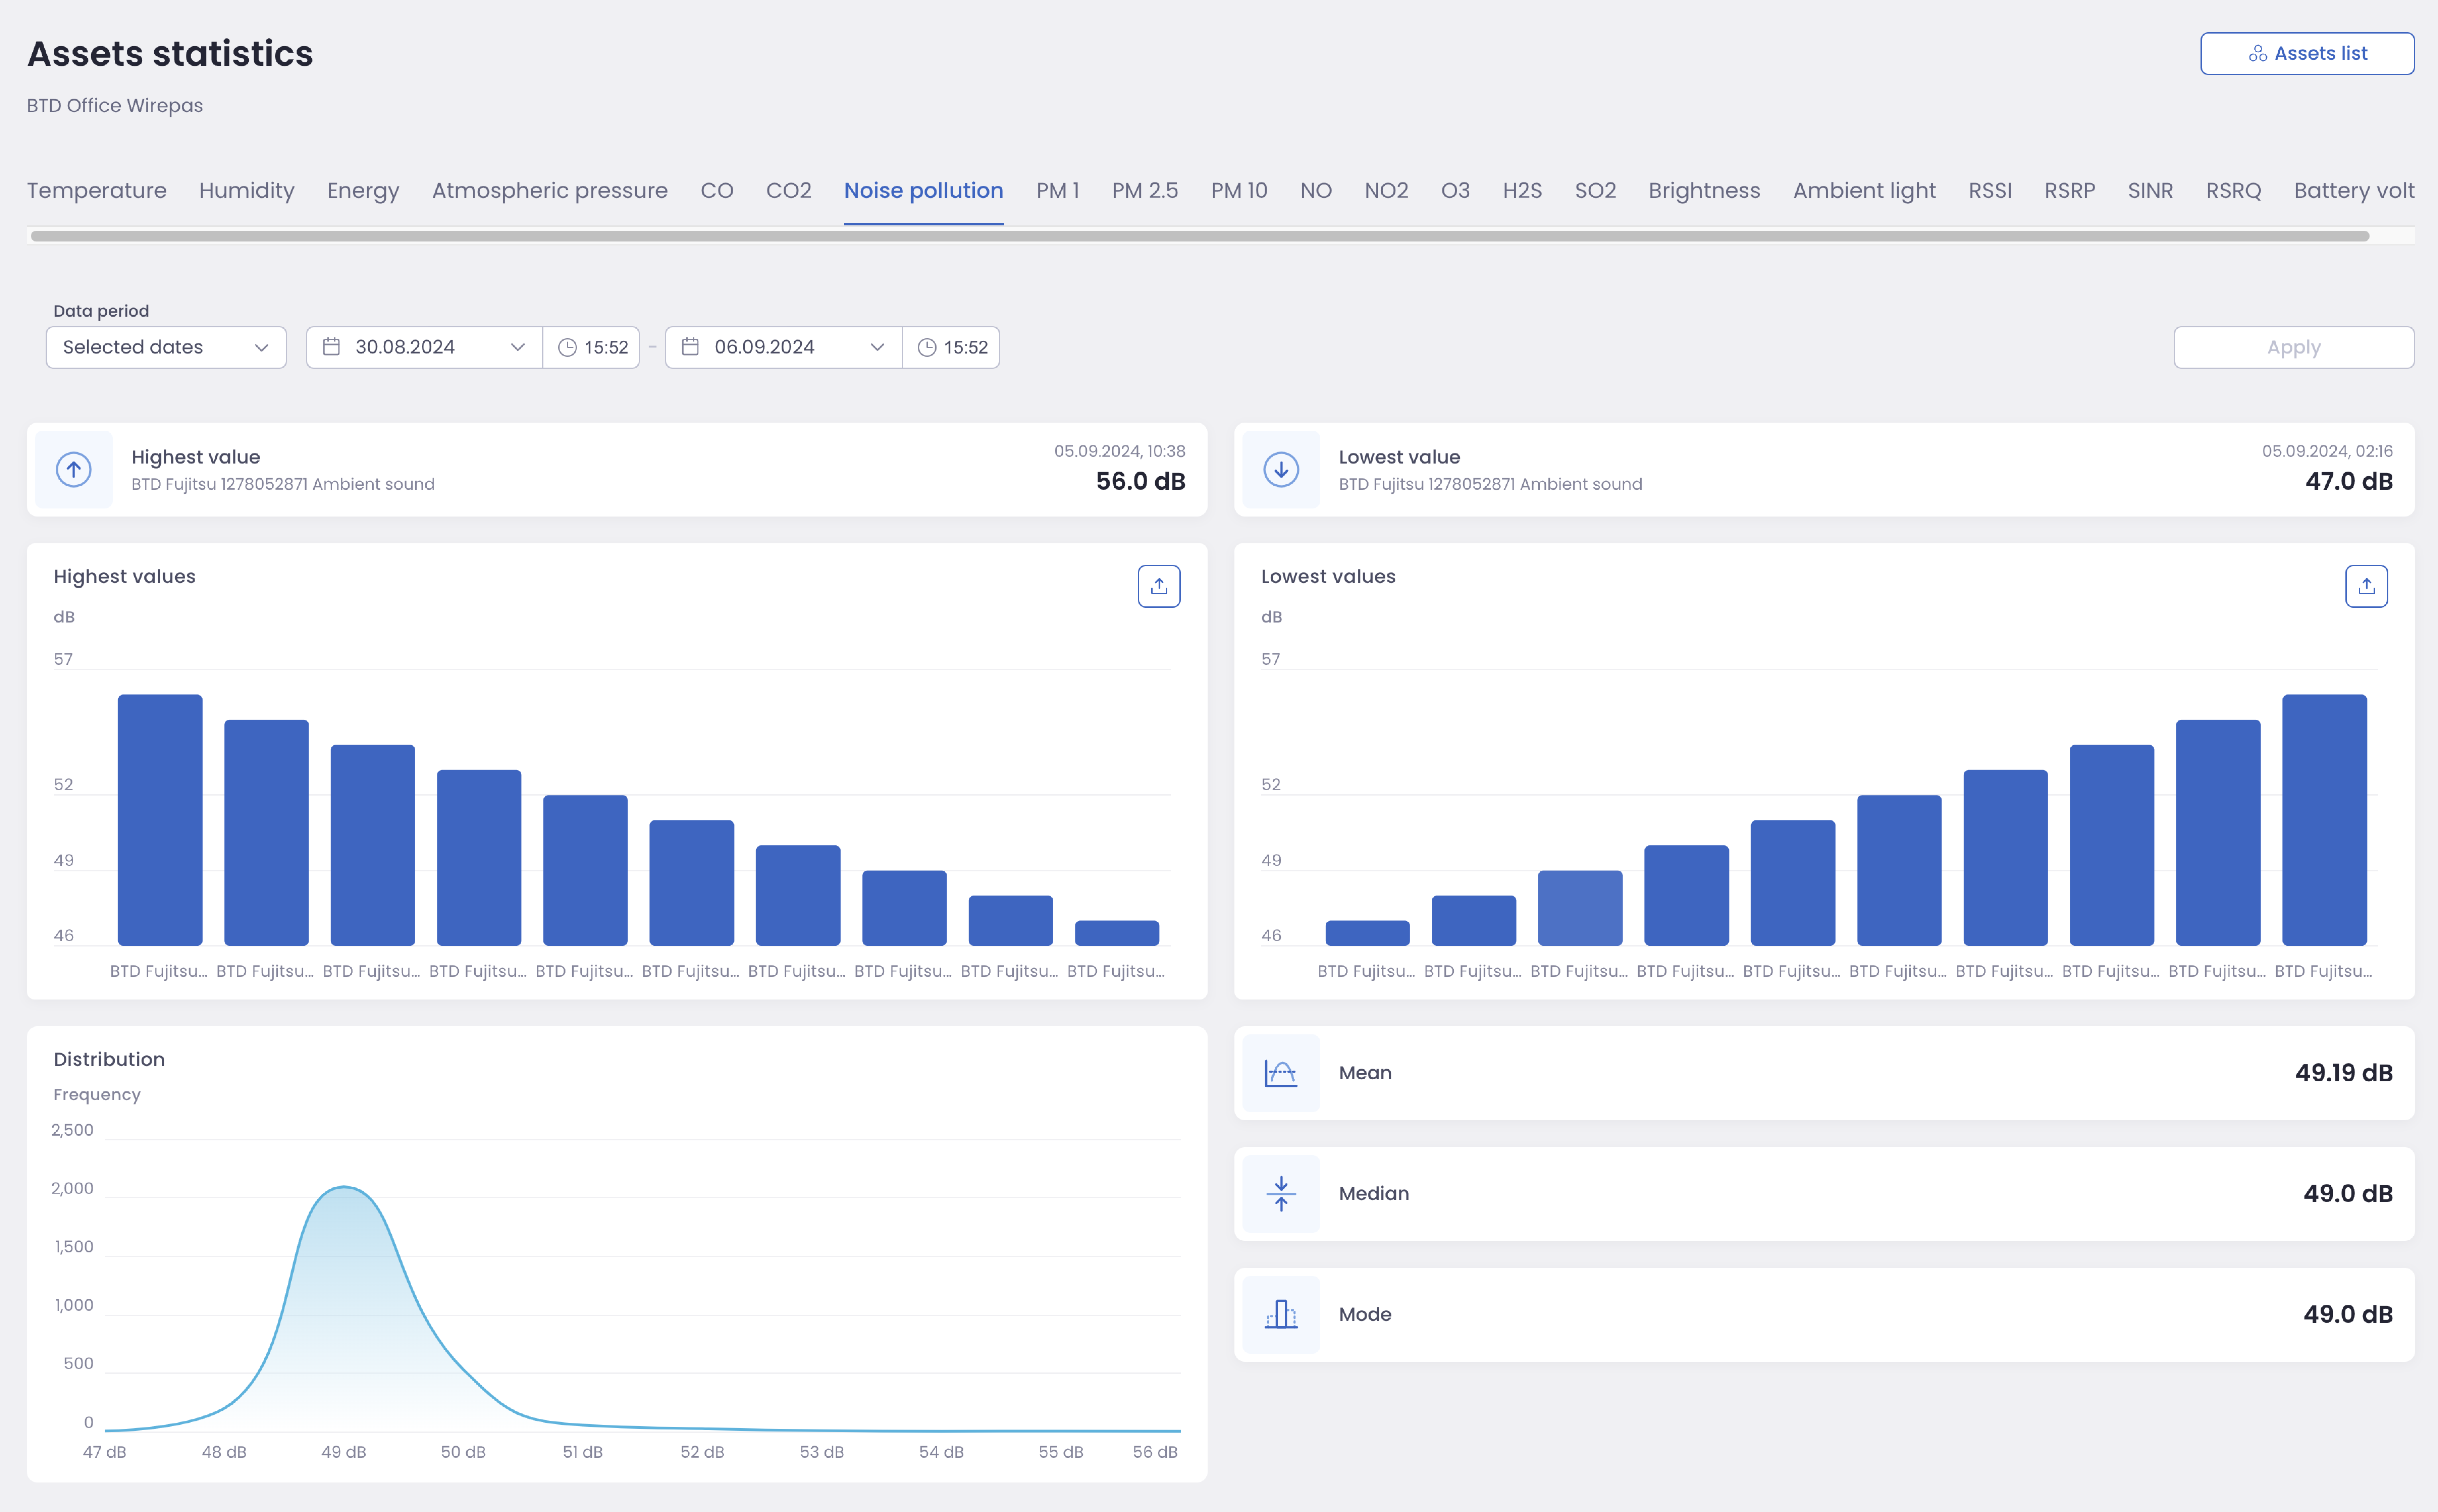Open the Selected dates dropdown
The width and height of the screenshot is (2438, 1512).
(166, 347)
